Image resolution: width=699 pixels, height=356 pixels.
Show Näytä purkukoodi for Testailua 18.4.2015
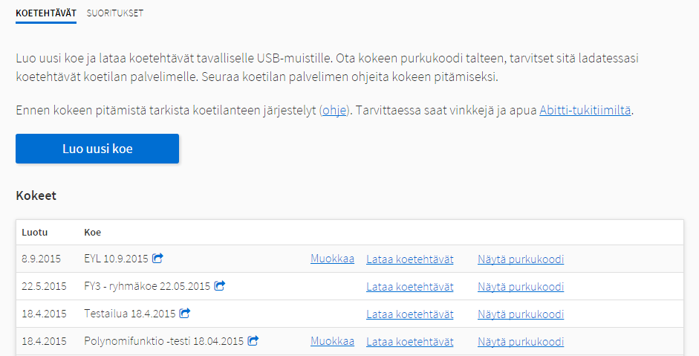(521, 314)
